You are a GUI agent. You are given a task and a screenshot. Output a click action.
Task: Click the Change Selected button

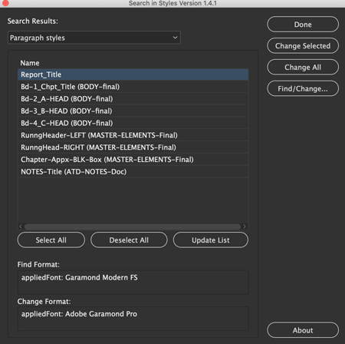click(x=303, y=46)
